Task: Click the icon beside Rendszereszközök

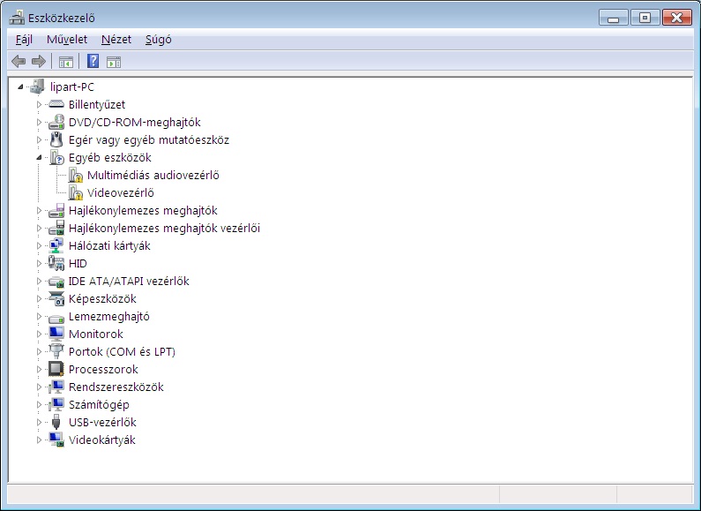Action: (x=56, y=387)
